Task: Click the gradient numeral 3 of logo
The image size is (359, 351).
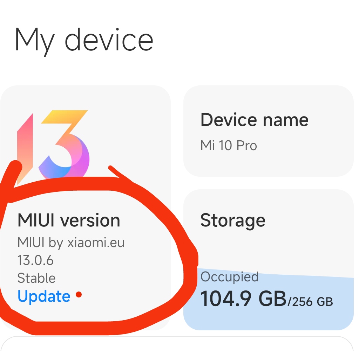Action: click(x=64, y=144)
